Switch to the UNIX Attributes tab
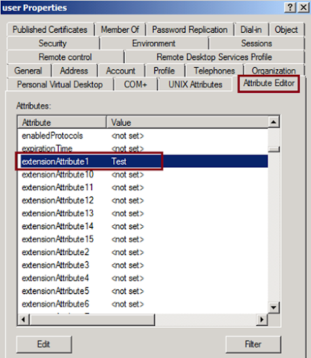 pos(196,85)
